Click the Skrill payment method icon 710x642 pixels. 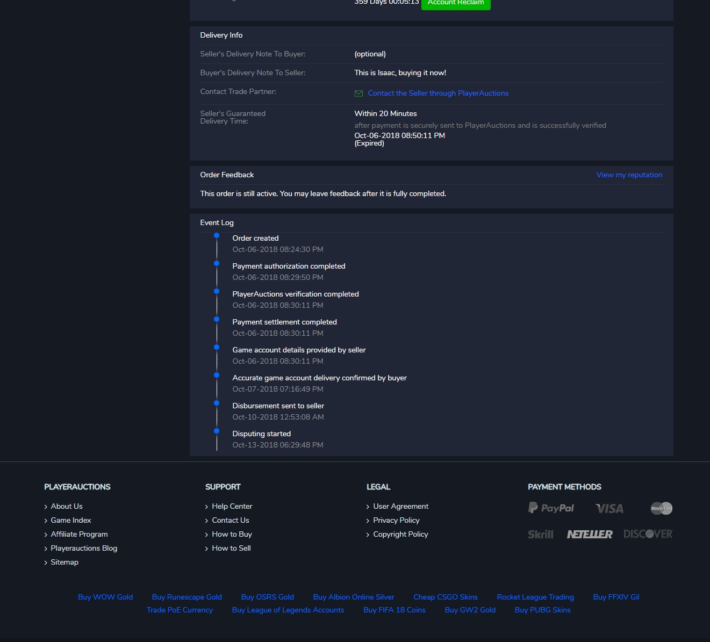540,534
